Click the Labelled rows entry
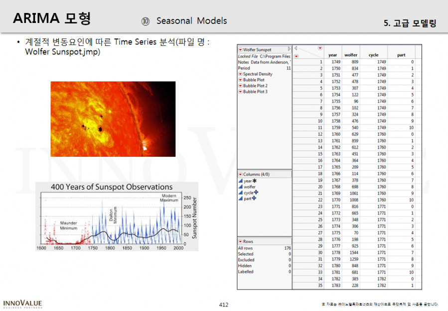The image size is (448, 311). coord(264,272)
